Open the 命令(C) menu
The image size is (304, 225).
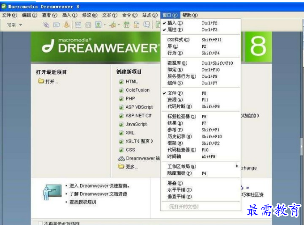tap(130, 15)
